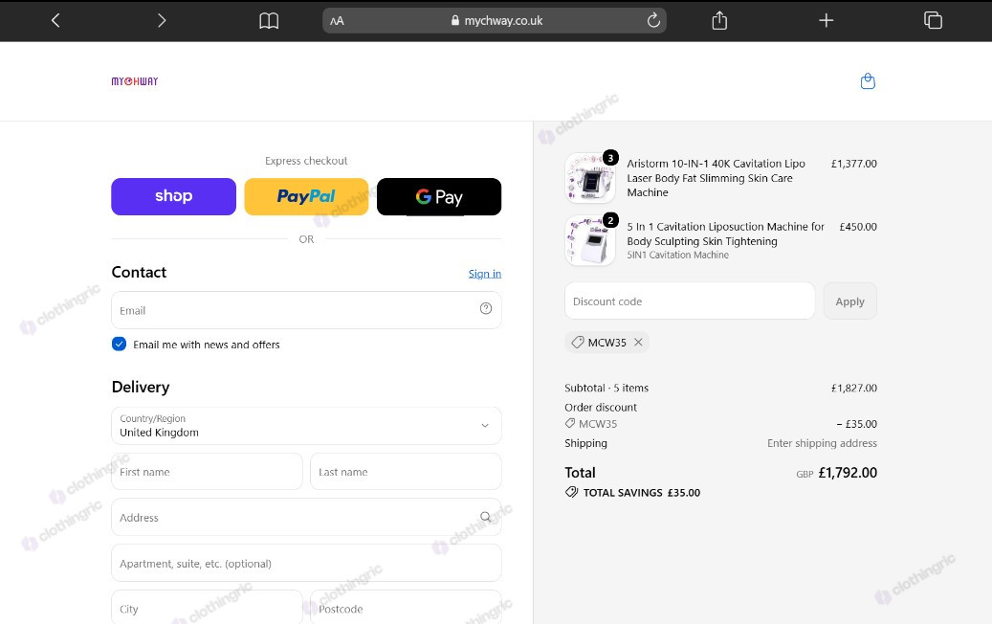
Task: Open the share sheet icon
Action: point(719,20)
